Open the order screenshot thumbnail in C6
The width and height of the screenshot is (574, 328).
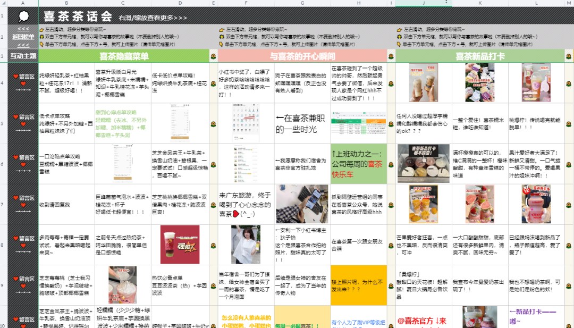click(123, 163)
